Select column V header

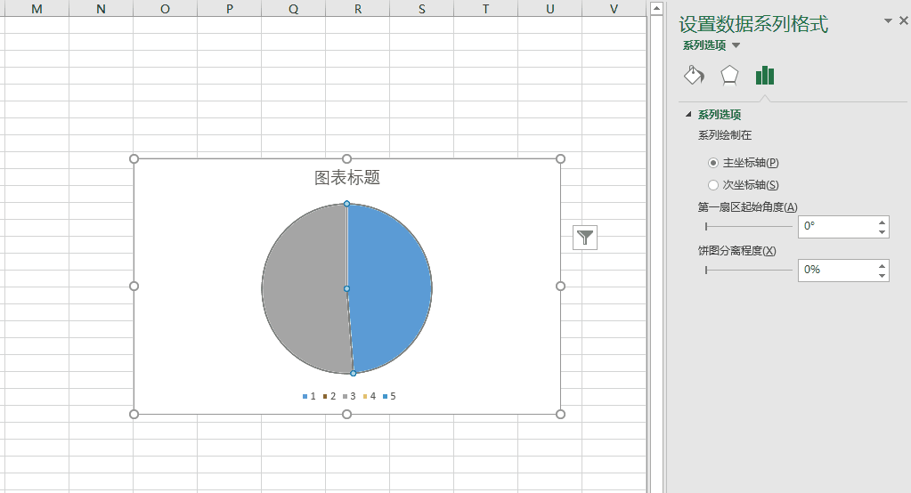coord(614,8)
